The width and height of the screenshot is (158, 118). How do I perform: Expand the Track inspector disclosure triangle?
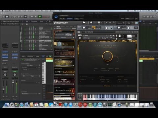point(2,24)
